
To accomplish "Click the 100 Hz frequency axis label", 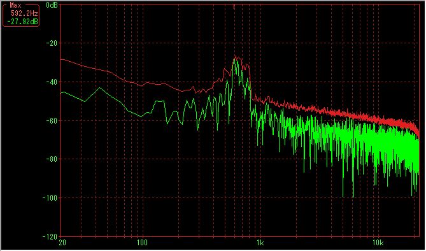I will (x=142, y=243).
